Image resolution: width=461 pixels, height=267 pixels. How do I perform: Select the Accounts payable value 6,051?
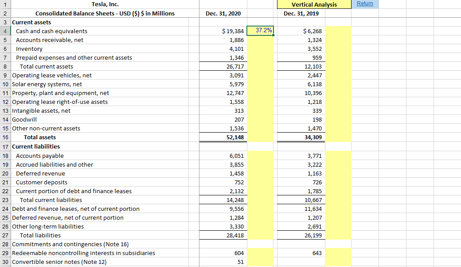(x=223, y=156)
